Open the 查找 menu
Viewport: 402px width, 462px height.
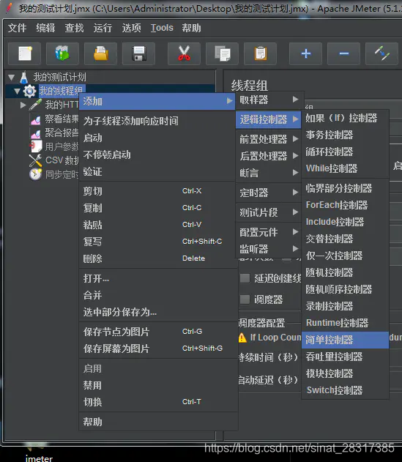pos(74,28)
